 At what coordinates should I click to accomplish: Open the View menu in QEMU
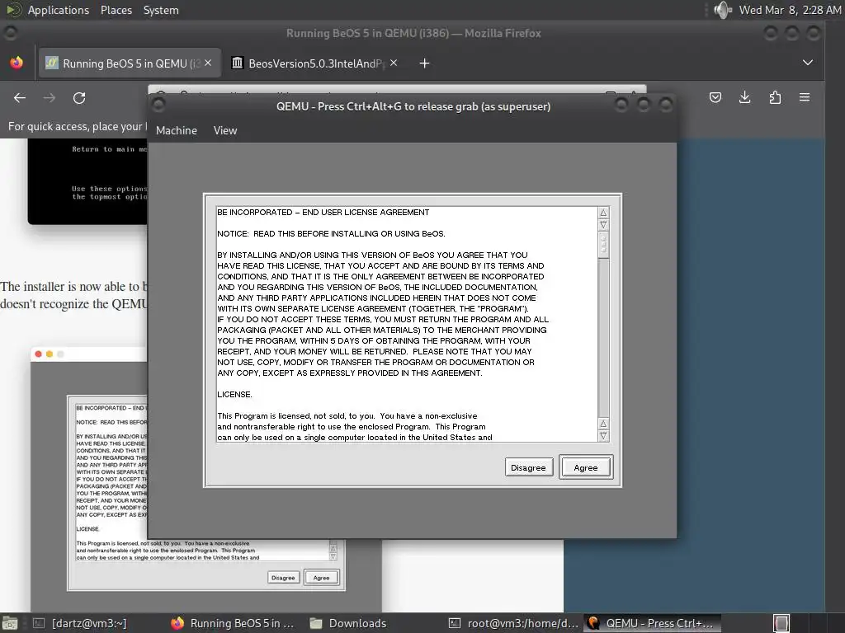pos(224,130)
